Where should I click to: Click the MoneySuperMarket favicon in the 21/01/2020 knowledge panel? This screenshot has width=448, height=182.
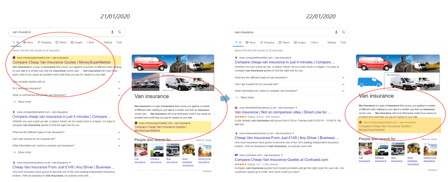136,123
